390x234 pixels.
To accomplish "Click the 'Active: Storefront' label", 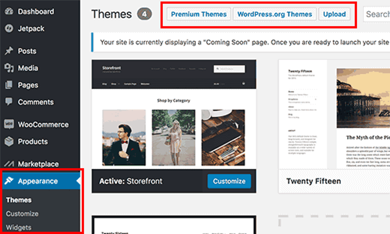I will click(131, 181).
